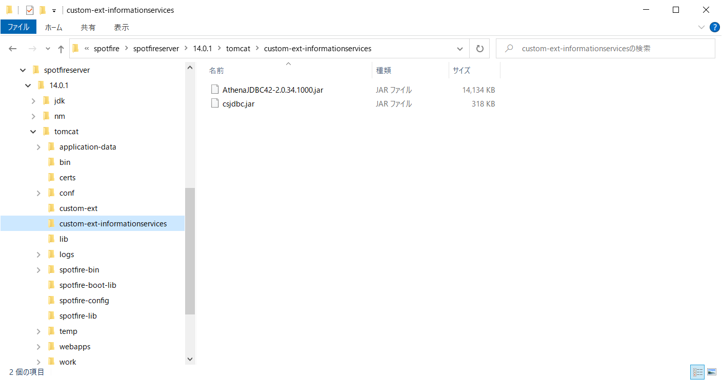
Task: Open recent locations dropdown
Action: [48, 49]
